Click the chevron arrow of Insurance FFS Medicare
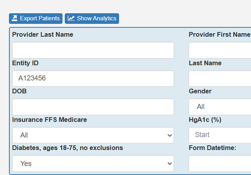251x175 pixels. coord(169,135)
